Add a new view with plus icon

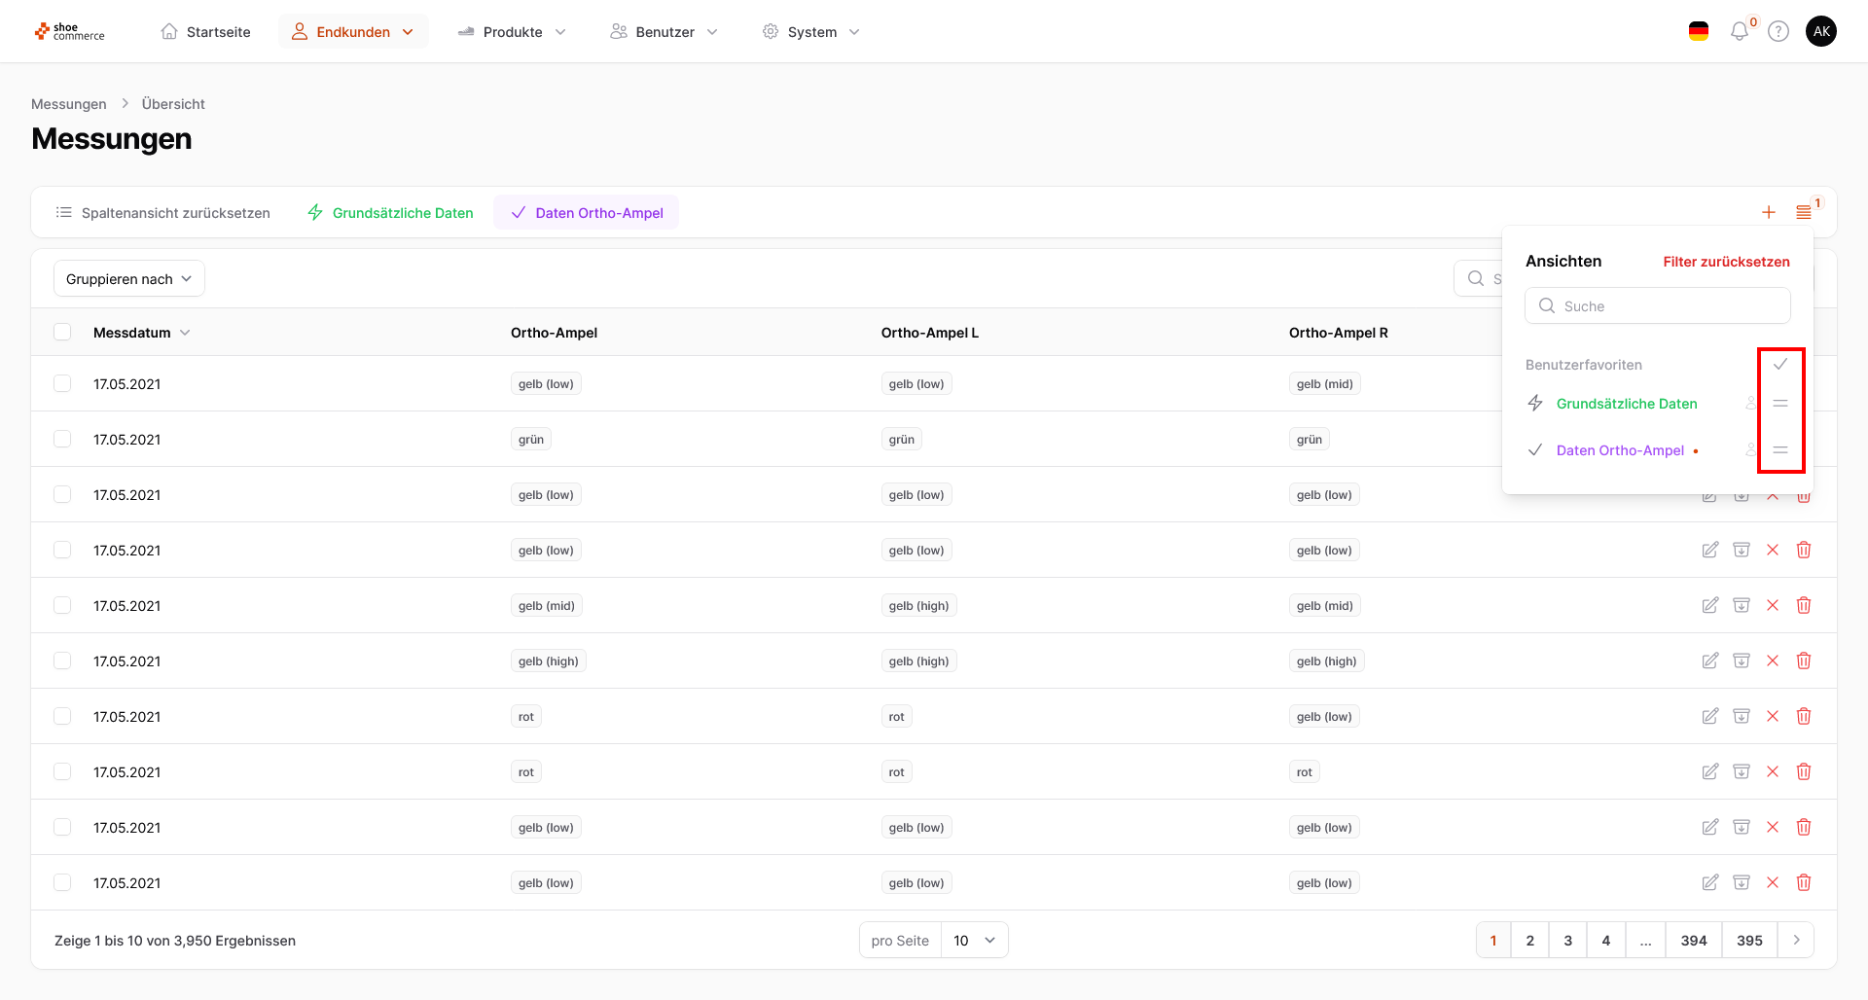[x=1769, y=212]
